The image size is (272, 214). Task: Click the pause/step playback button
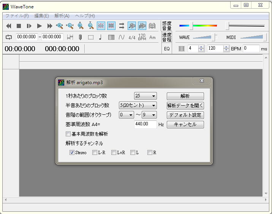point(29,26)
